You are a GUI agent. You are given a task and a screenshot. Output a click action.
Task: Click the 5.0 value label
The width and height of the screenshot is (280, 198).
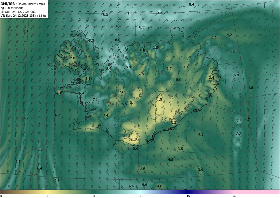tap(179, 80)
